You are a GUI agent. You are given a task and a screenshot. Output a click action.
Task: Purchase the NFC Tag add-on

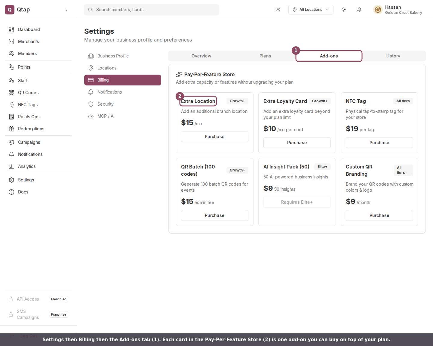point(379,143)
